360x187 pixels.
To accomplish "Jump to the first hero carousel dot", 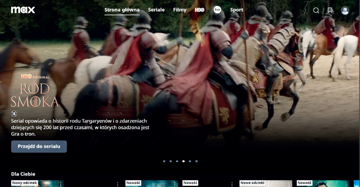I will click(x=164, y=161).
